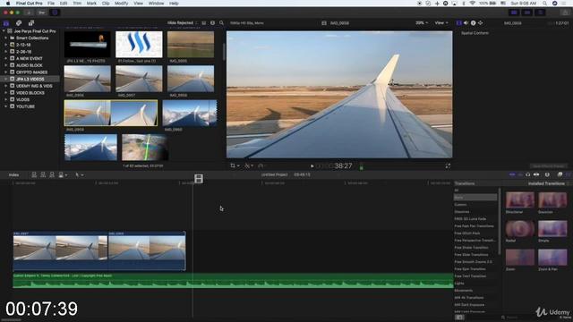573x322 pixels.
Task: Play the viewer using the play button
Action: coord(312,166)
